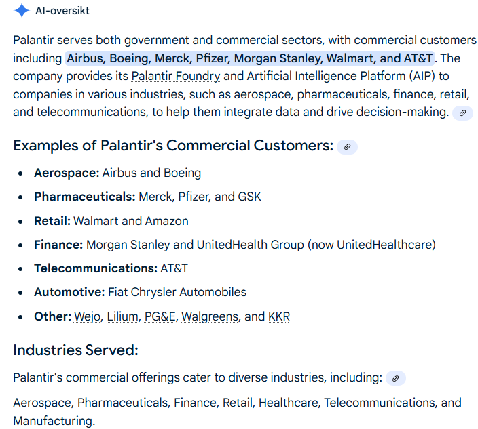Screen dimensions: 478x429
Task: Click the Pharmaceuticals bullet entry
Action: click(147, 197)
